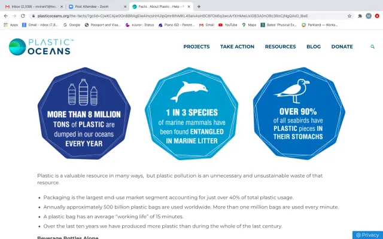Image resolution: width=383 pixels, height=239 pixels.
Task: Open the Gmail bookmark beside YouTube
Action: pos(206,25)
